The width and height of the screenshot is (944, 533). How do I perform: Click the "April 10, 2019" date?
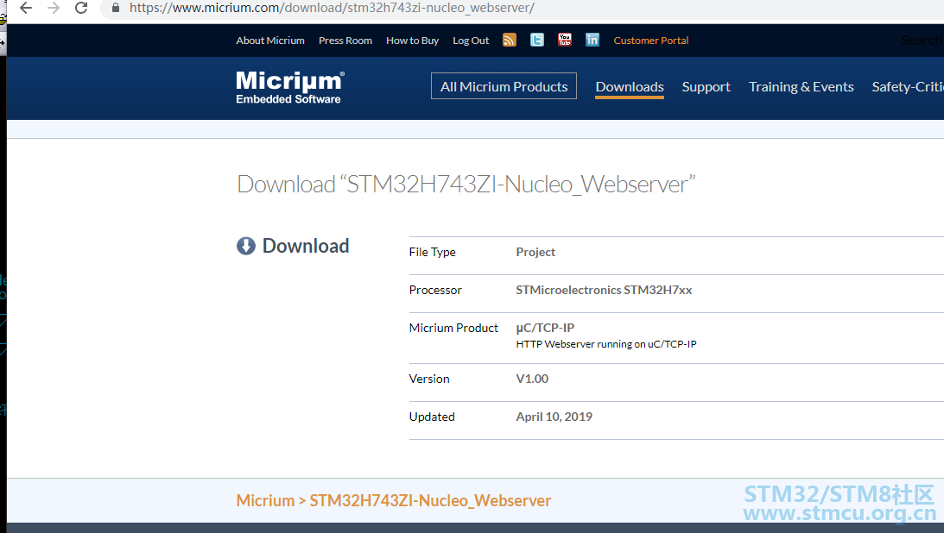point(554,417)
